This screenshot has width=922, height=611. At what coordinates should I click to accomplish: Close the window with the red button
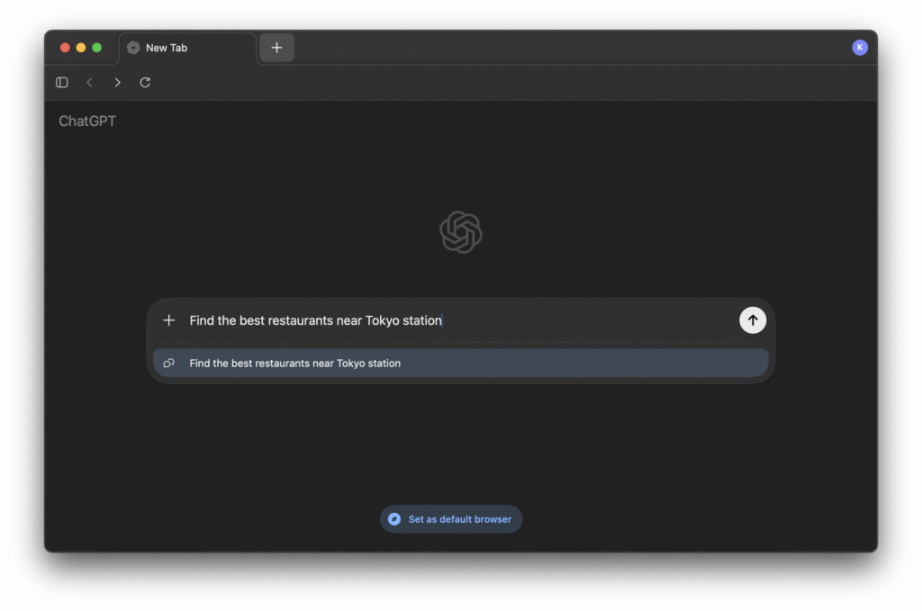pos(65,48)
